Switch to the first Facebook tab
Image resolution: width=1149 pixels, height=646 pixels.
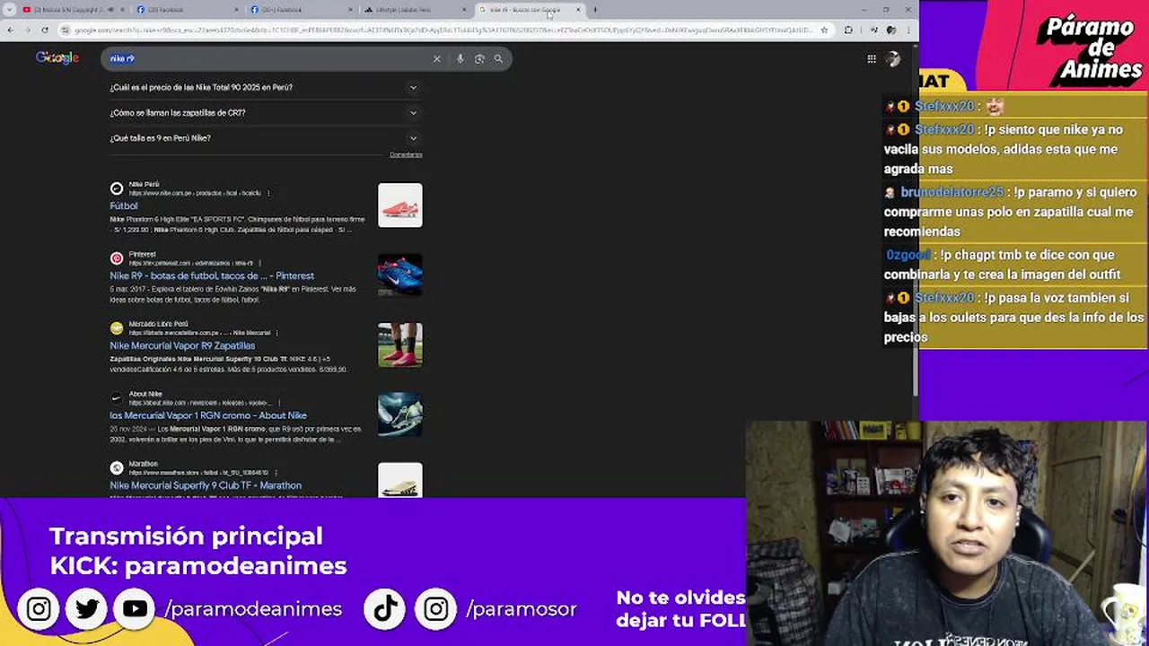186,10
